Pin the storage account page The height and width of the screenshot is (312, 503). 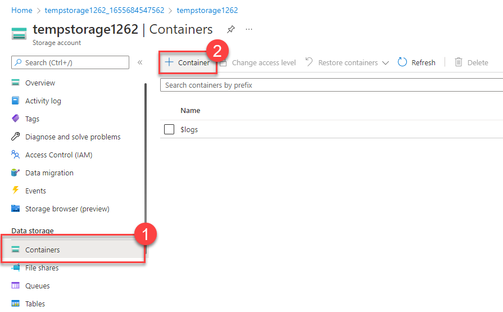(231, 29)
